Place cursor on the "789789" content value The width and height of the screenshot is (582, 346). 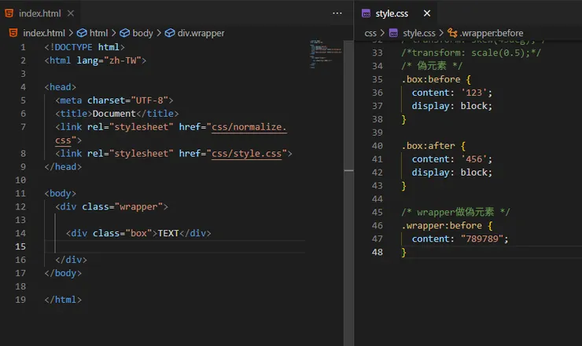[482, 239]
